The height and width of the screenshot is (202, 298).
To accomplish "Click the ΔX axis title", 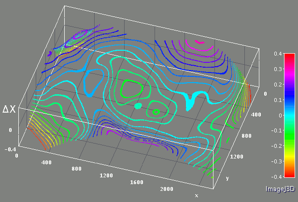I will [x=9, y=109].
